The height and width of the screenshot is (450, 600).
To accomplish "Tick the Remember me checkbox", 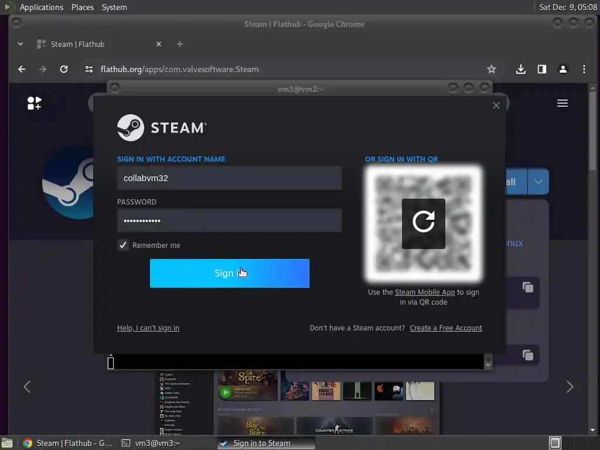I will [x=123, y=245].
